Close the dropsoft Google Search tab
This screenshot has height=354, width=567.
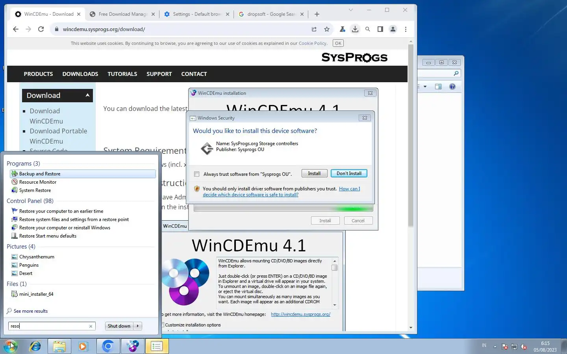pos(302,14)
